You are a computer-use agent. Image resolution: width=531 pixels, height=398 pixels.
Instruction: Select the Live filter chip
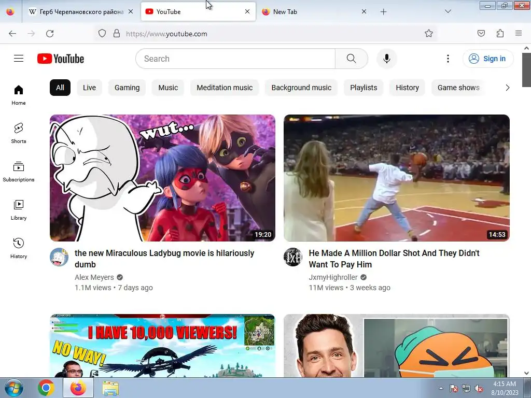pyautogui.click(x=89, y=88)
